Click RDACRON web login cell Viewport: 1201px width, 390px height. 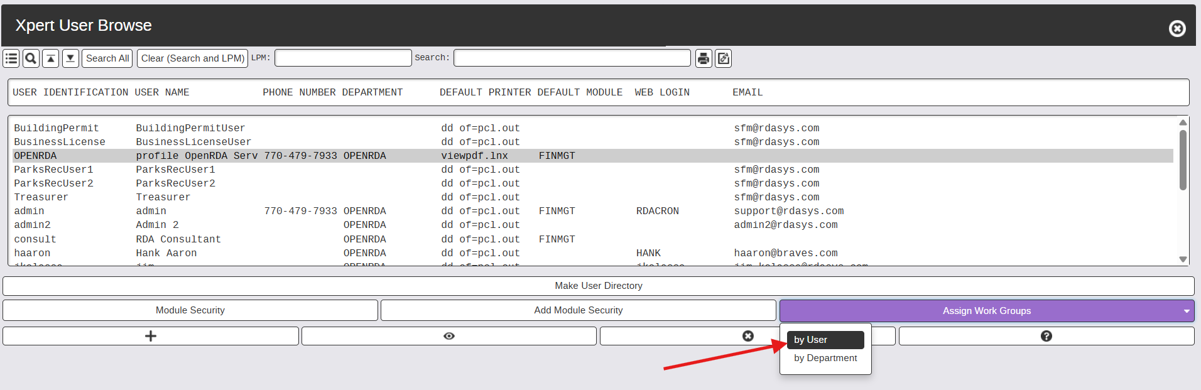658,211
